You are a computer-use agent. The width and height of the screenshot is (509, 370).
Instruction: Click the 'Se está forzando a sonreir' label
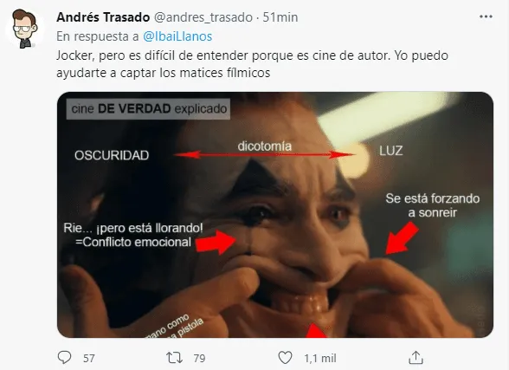coord(433,205)
